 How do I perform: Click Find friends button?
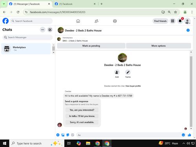(160, 21)
